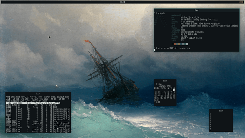Click the lightest gray swatch in vfetch palette
This screenshot has height=138, width=245.
(187, 44)
